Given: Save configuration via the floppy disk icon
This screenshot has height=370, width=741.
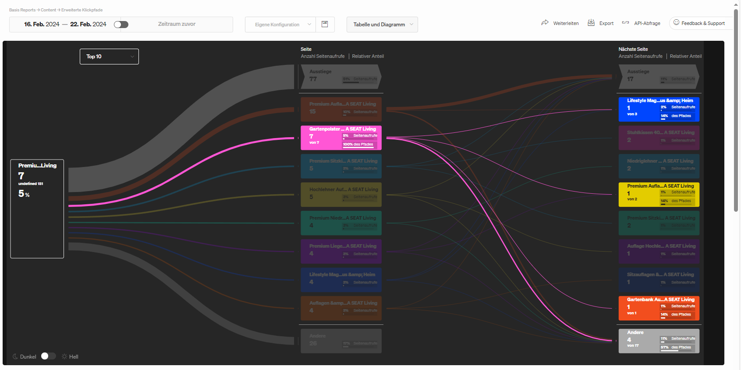Looking at the screenshot, I should (x=325, y=24).
